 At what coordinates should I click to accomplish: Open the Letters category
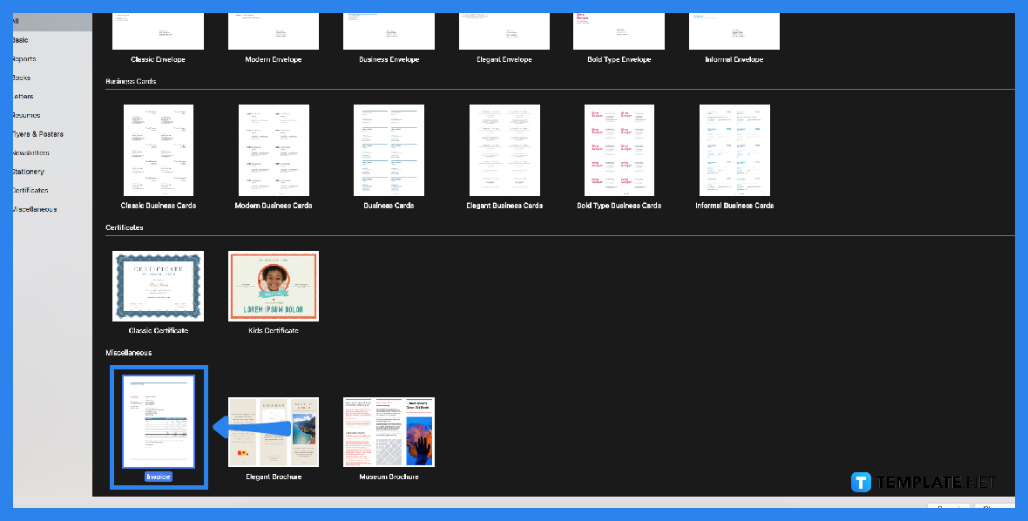point(26,96)
